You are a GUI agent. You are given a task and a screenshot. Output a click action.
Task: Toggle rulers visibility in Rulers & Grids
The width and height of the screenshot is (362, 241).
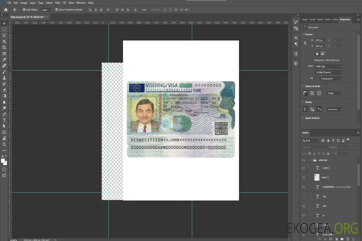point(305,93)
